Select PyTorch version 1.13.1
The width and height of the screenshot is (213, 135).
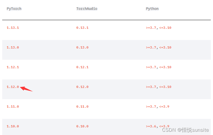pos(13,28)
